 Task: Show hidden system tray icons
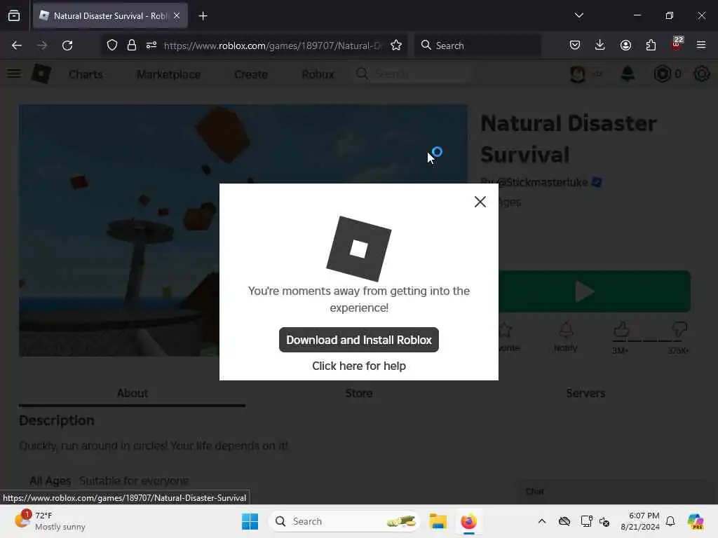coord(542,521)
